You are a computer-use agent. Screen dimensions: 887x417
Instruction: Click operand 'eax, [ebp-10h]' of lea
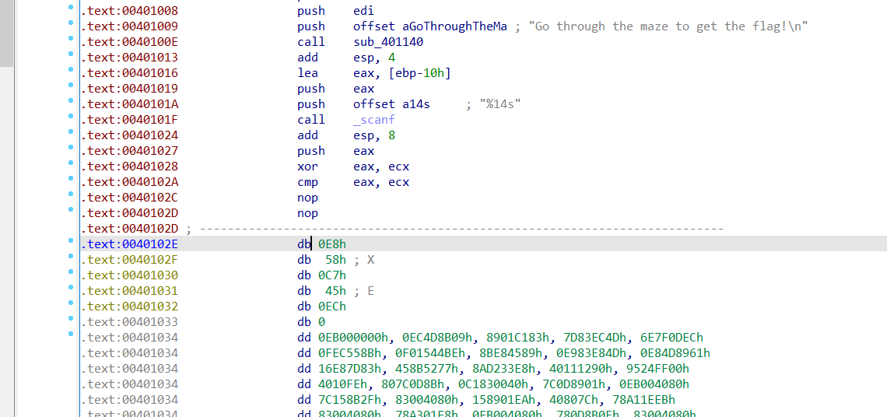click(401, 73)
